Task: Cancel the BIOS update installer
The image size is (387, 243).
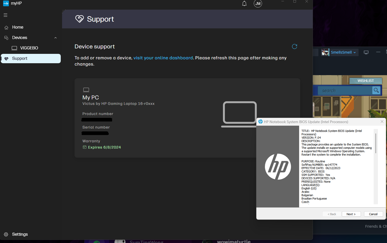Action: (373, 214)
